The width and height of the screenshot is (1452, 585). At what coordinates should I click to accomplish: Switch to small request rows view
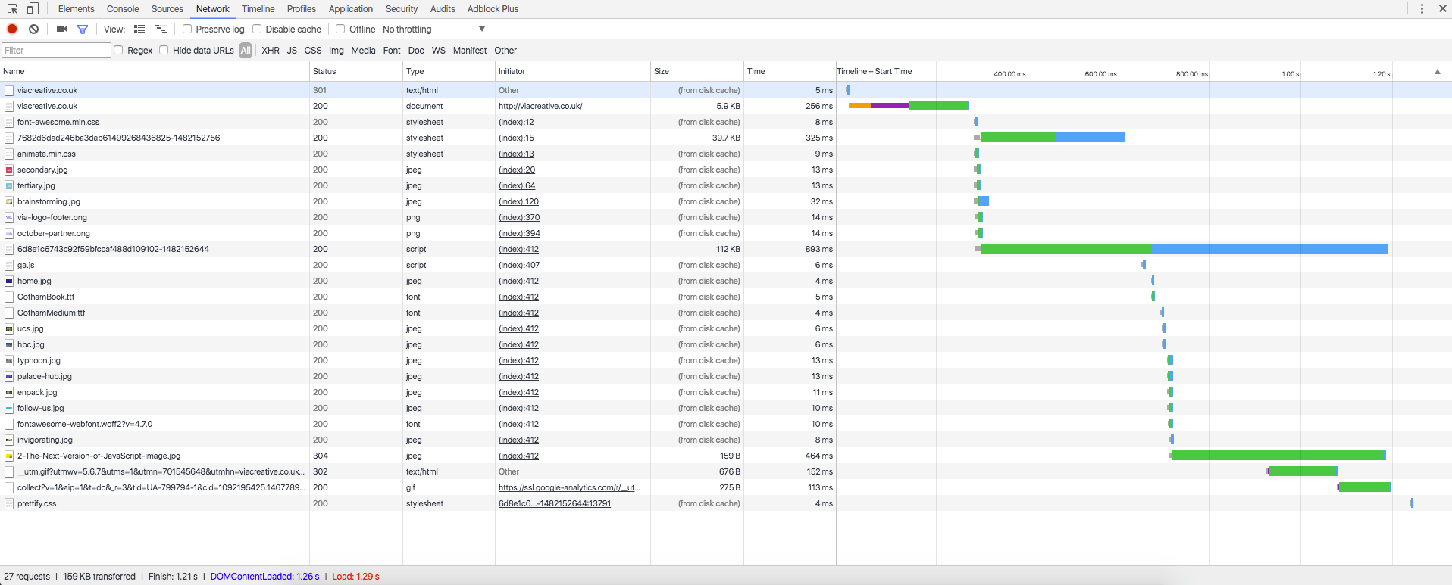tap(161, 29)
